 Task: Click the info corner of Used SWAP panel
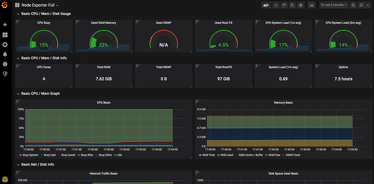click(137, 21)
